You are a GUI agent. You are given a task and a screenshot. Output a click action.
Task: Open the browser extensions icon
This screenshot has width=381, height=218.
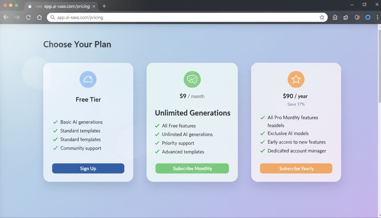[346, 17]
